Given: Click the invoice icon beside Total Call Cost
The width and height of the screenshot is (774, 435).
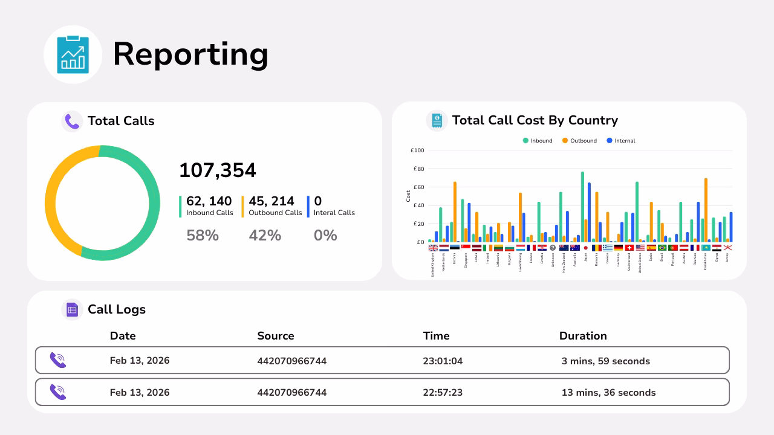Looking at the screenshot, I should (437, 121).
